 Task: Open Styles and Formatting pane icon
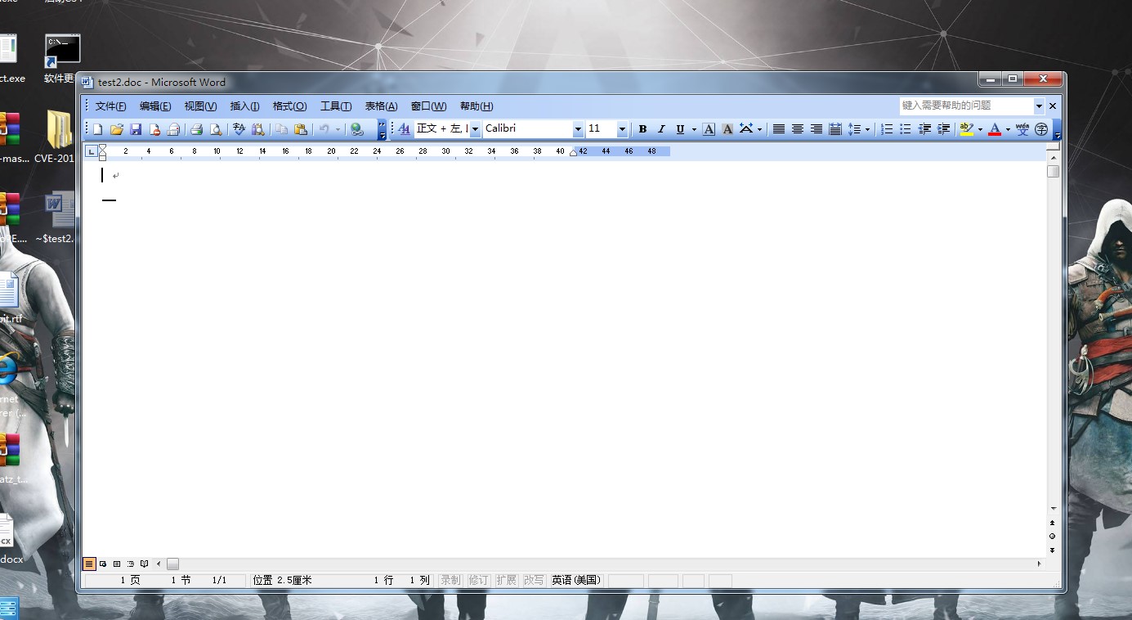[404, 129]
